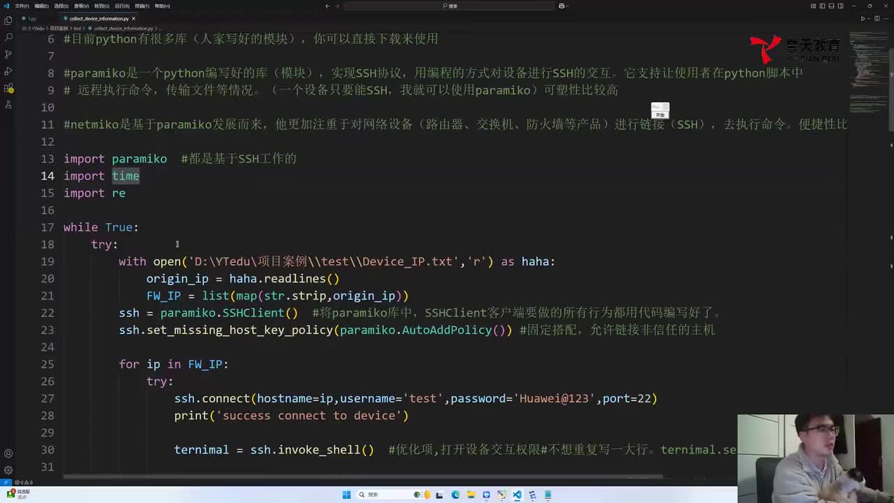Open Source Control view in activity bar

(8, 54)
